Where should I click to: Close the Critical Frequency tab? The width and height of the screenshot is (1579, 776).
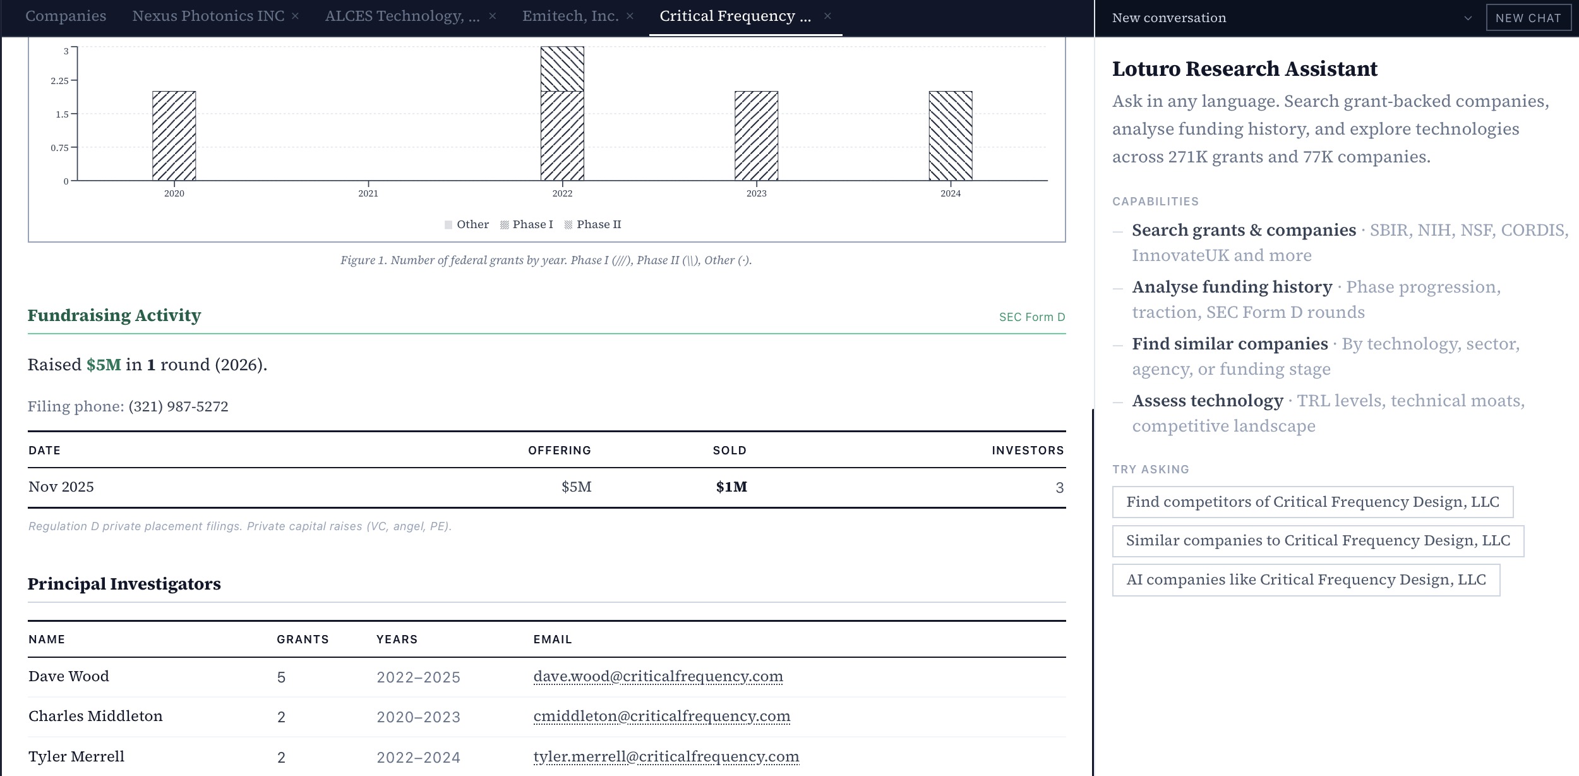click(827, 16)
